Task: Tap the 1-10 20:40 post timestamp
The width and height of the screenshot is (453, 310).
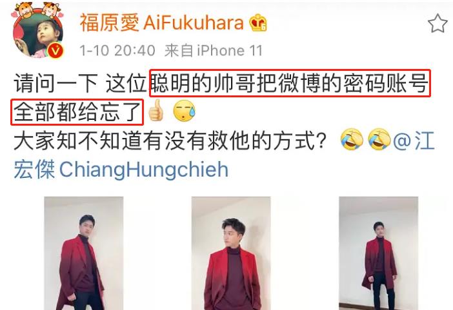Action: click(117, 51)
